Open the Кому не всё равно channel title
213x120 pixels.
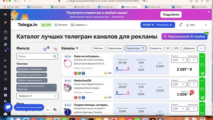tap(87, 56)
